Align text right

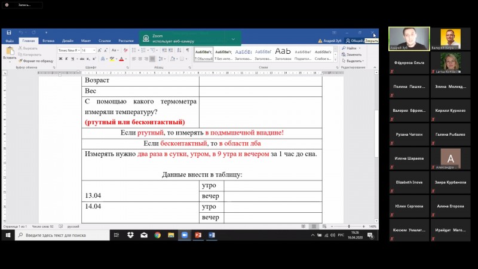point(146,59)
